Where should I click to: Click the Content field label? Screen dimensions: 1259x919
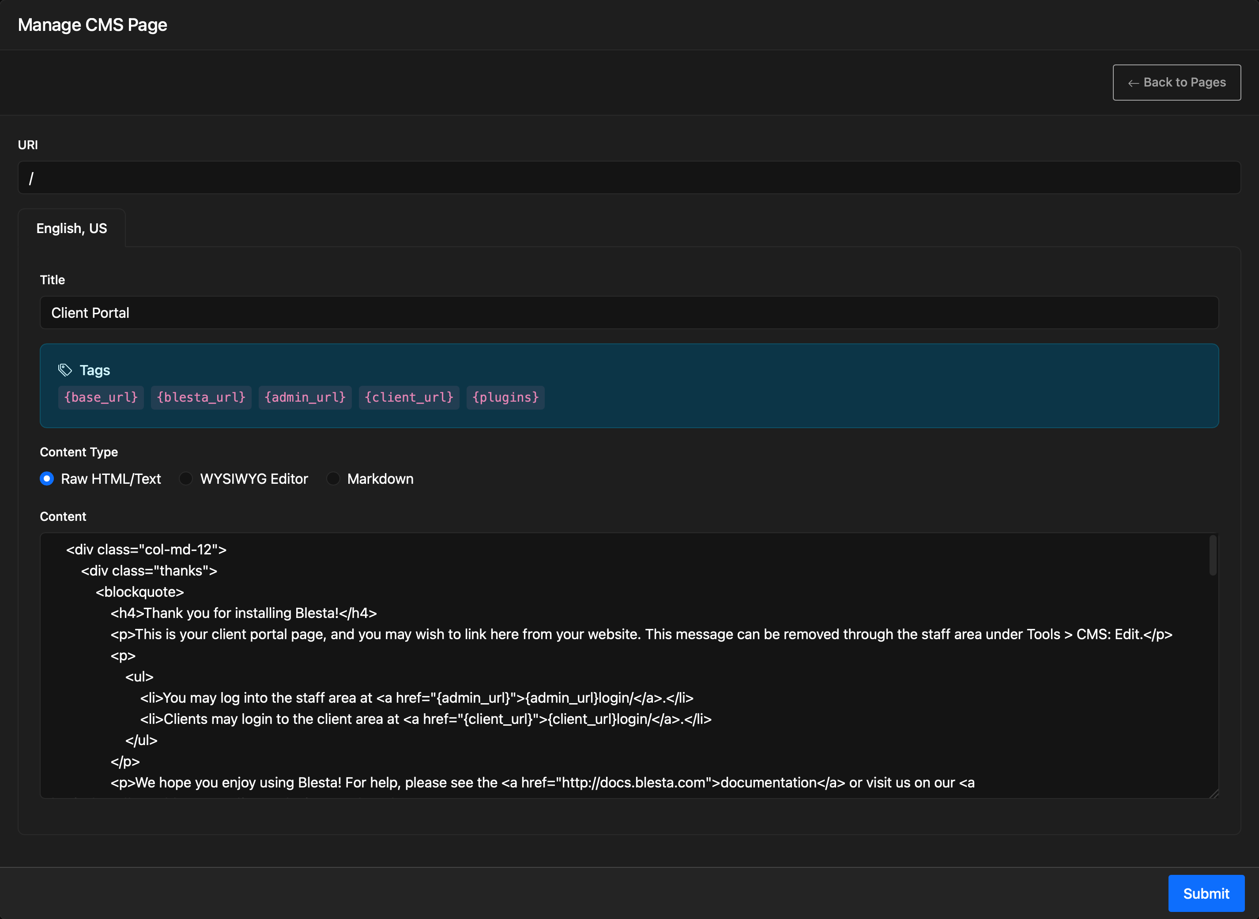point(63,516)
